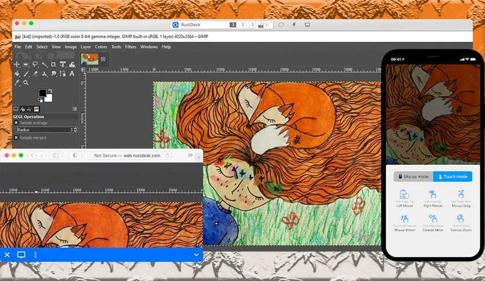This screenshot has width=485, height=281.
Task: Close the image tab with X button
Action: 103,59
